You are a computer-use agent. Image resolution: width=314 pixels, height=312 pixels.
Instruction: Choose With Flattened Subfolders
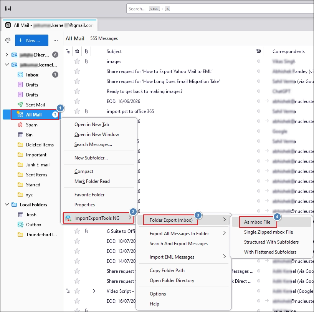(270, 252)
